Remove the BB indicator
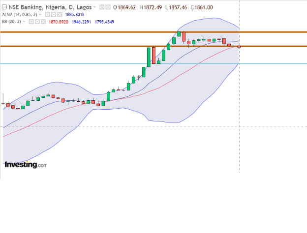Viewport: 307px width, 233px height. (42, 22)
